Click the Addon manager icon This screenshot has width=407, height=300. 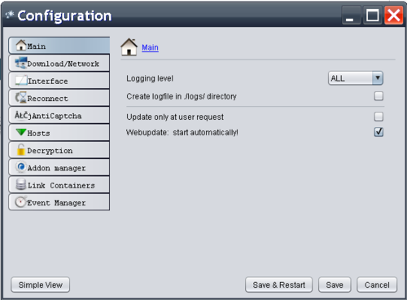[21, 167]
